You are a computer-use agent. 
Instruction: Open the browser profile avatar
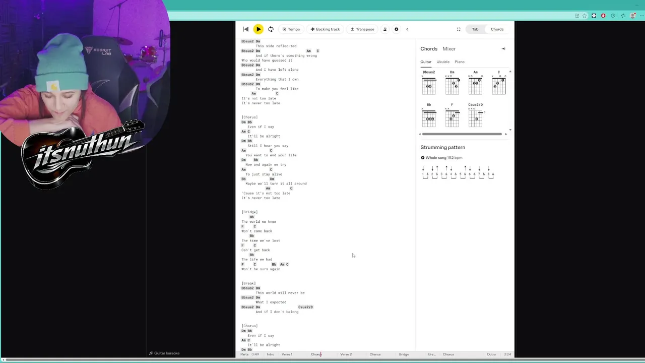point(632,16)
